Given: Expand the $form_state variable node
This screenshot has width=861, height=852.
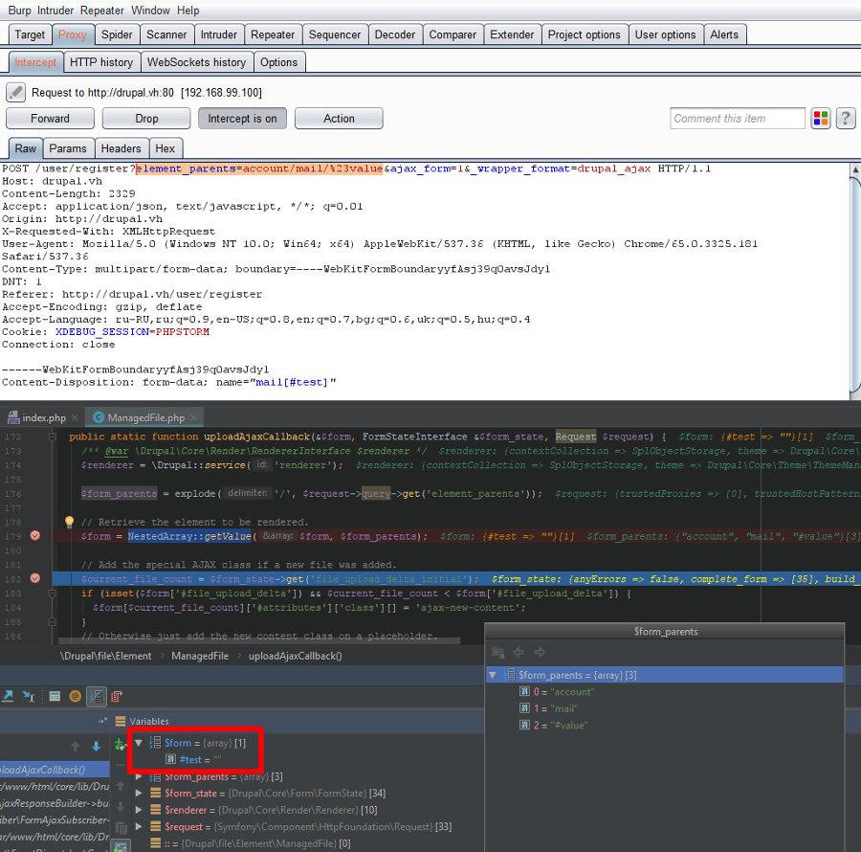Looking at the screenshot, I should click(139, 793).
